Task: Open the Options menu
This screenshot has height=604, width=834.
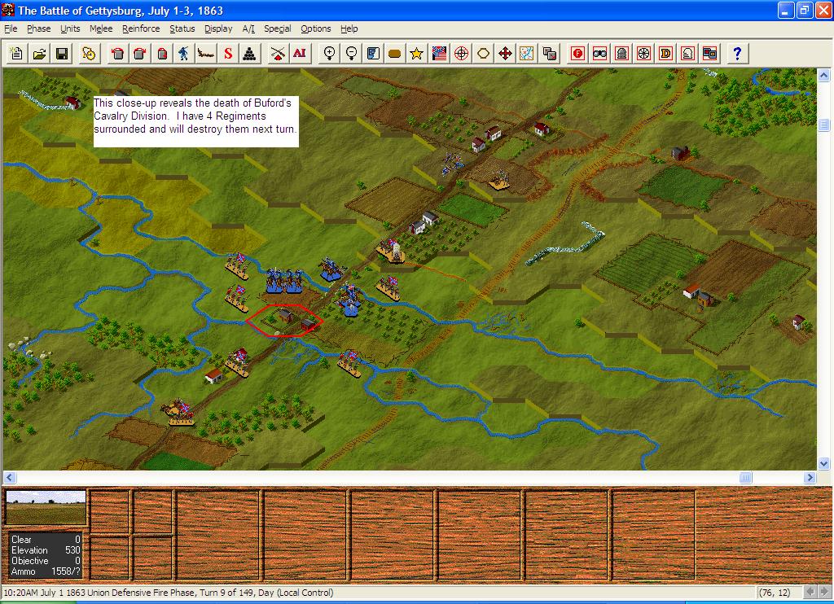Action: click(316, 28)
